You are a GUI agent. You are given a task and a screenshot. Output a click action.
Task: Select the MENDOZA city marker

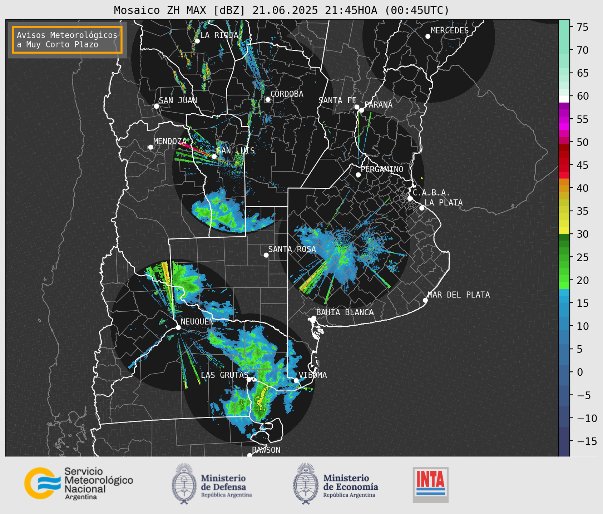coord(150,147)
